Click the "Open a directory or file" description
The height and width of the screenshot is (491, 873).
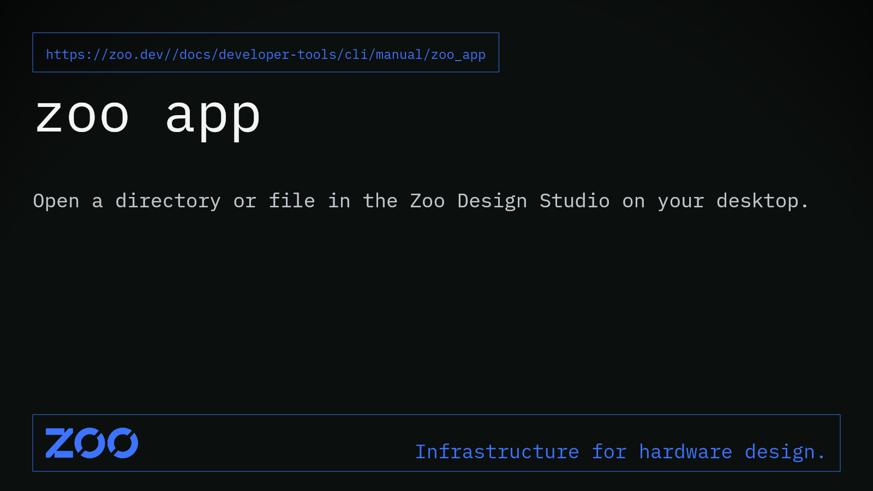click(x=421, y=201)
